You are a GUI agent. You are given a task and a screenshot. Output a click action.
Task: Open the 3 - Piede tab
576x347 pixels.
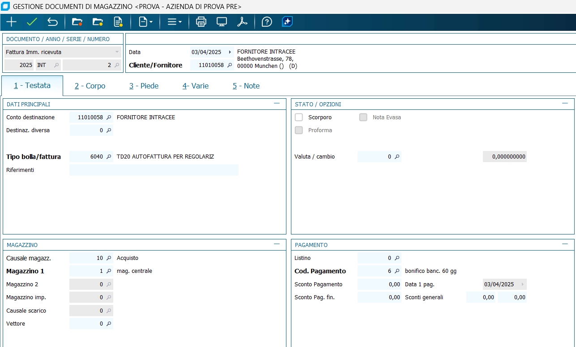click(144, 86)
